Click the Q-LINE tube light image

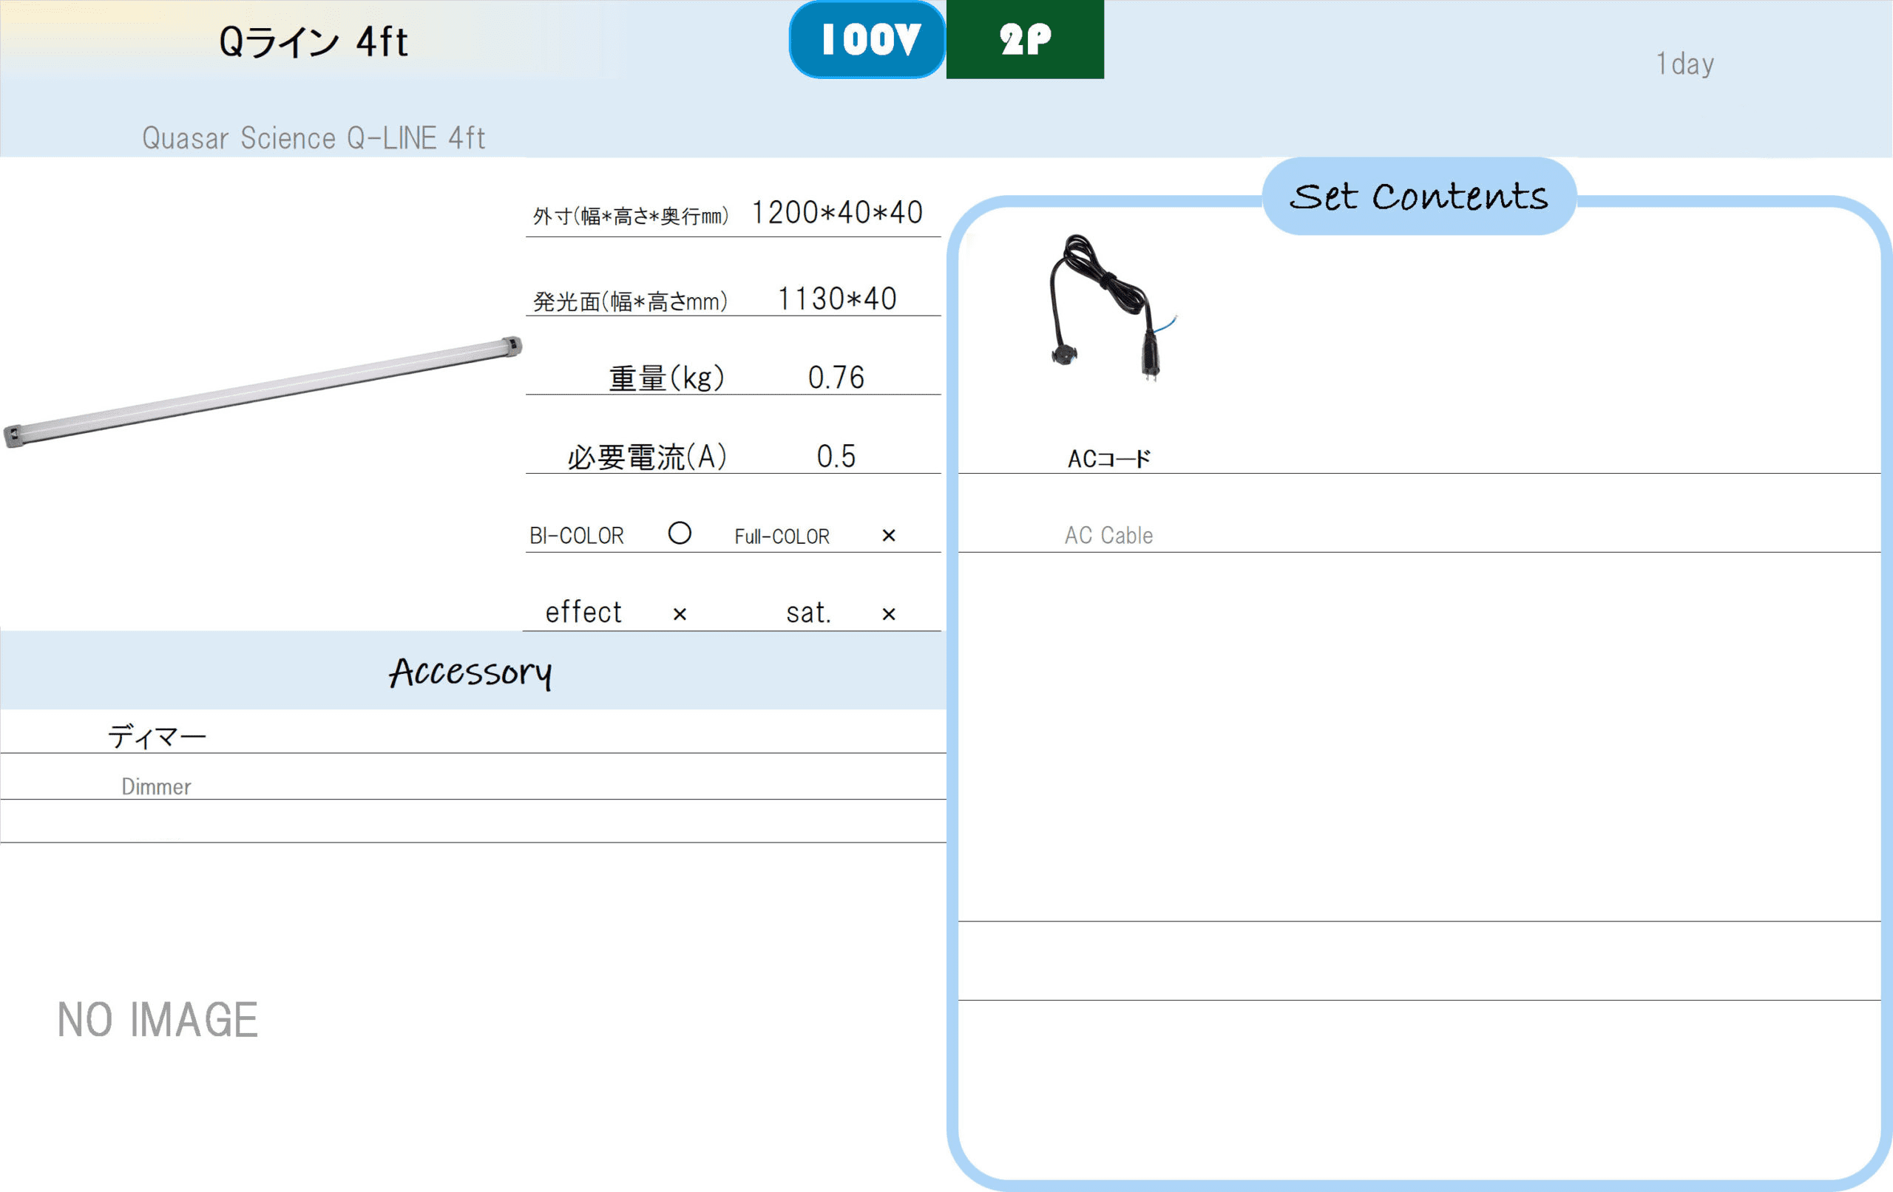pyautogui.click(x=263, y=392)
